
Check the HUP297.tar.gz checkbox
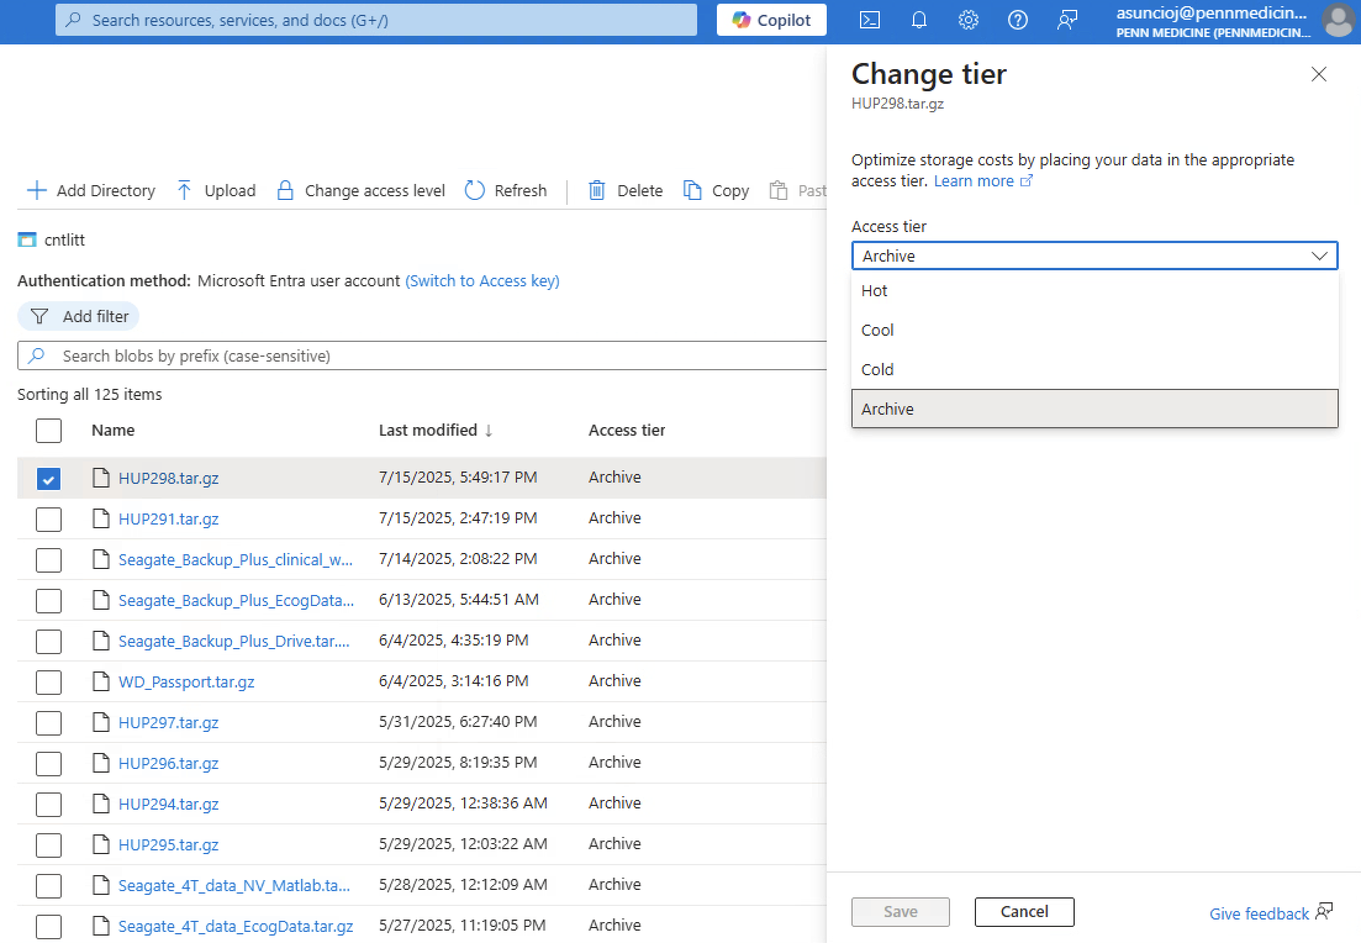(49, 723)
